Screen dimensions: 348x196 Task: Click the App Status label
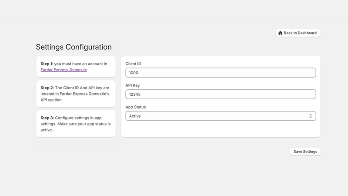tap(136, 107)
